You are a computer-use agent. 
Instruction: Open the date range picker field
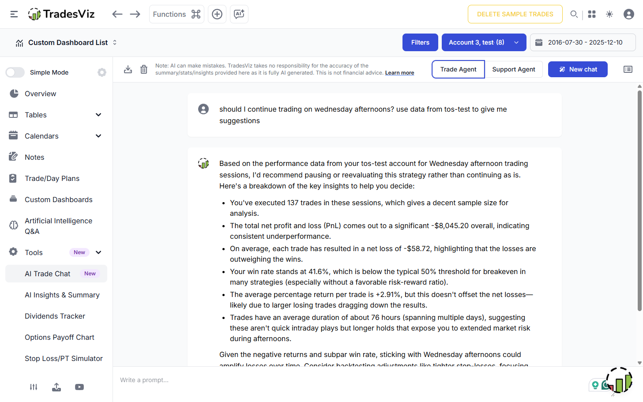(583, 42)
